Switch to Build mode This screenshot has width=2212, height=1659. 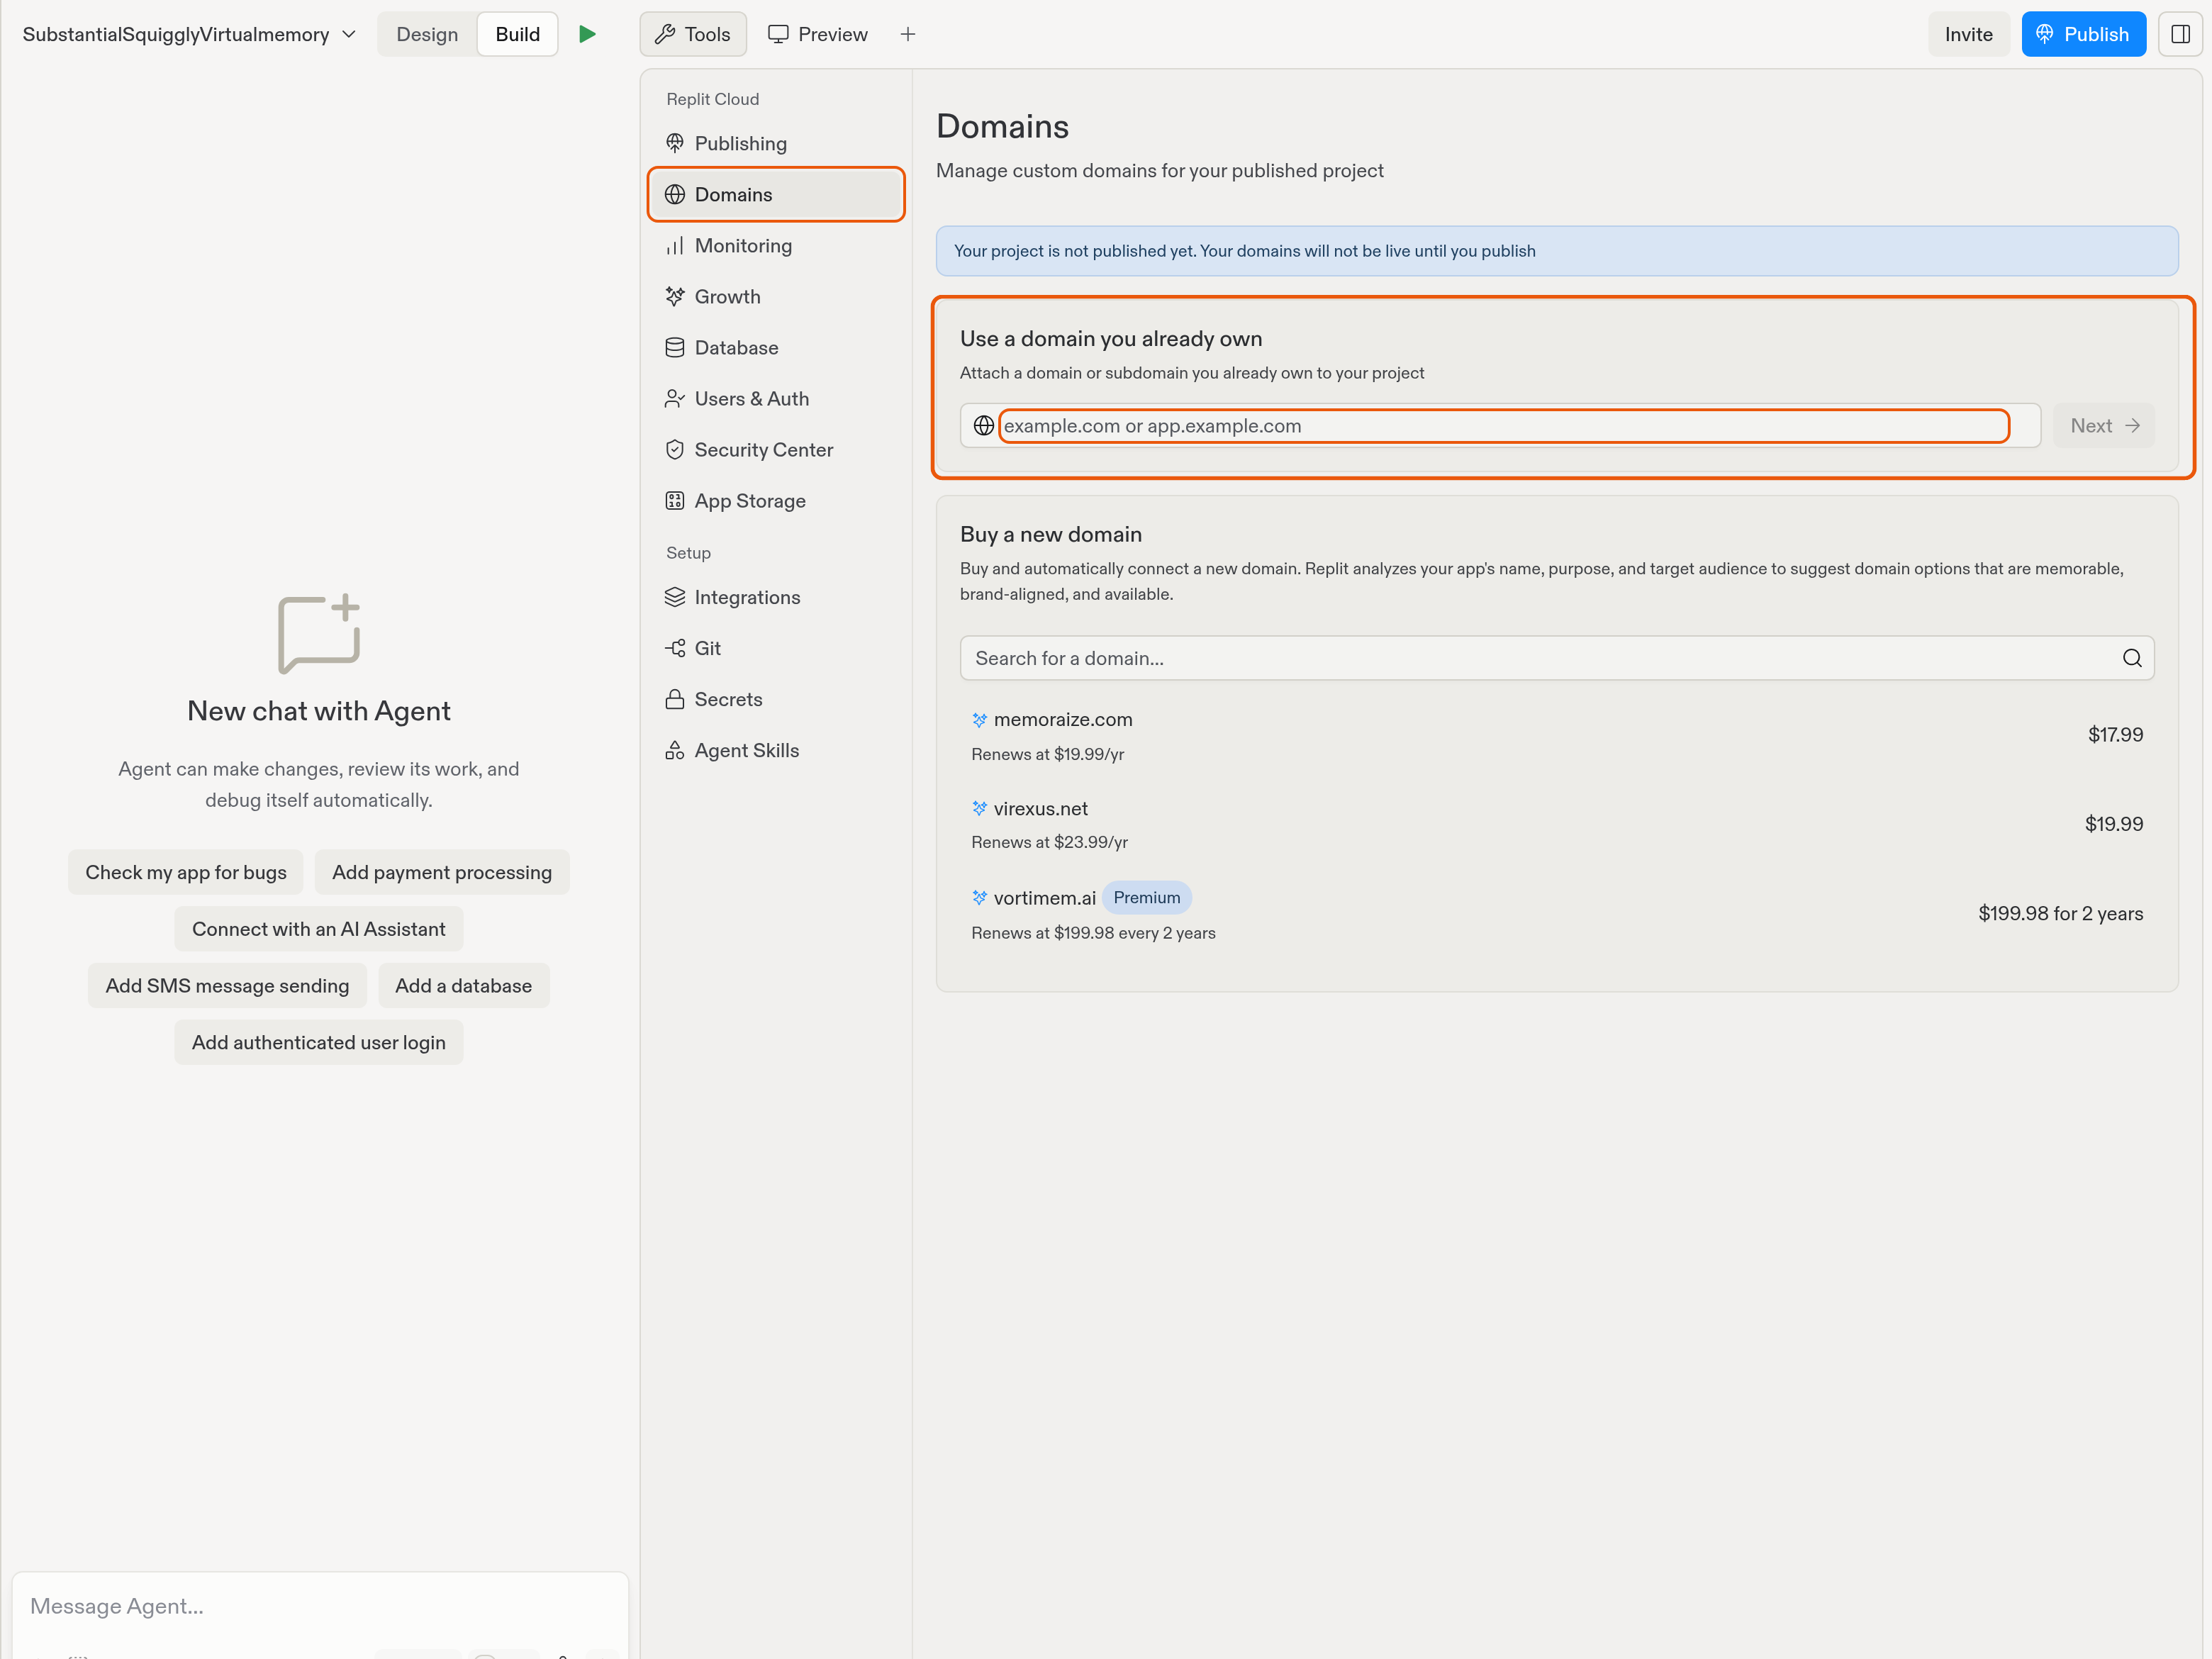click(x=517, y=34)
